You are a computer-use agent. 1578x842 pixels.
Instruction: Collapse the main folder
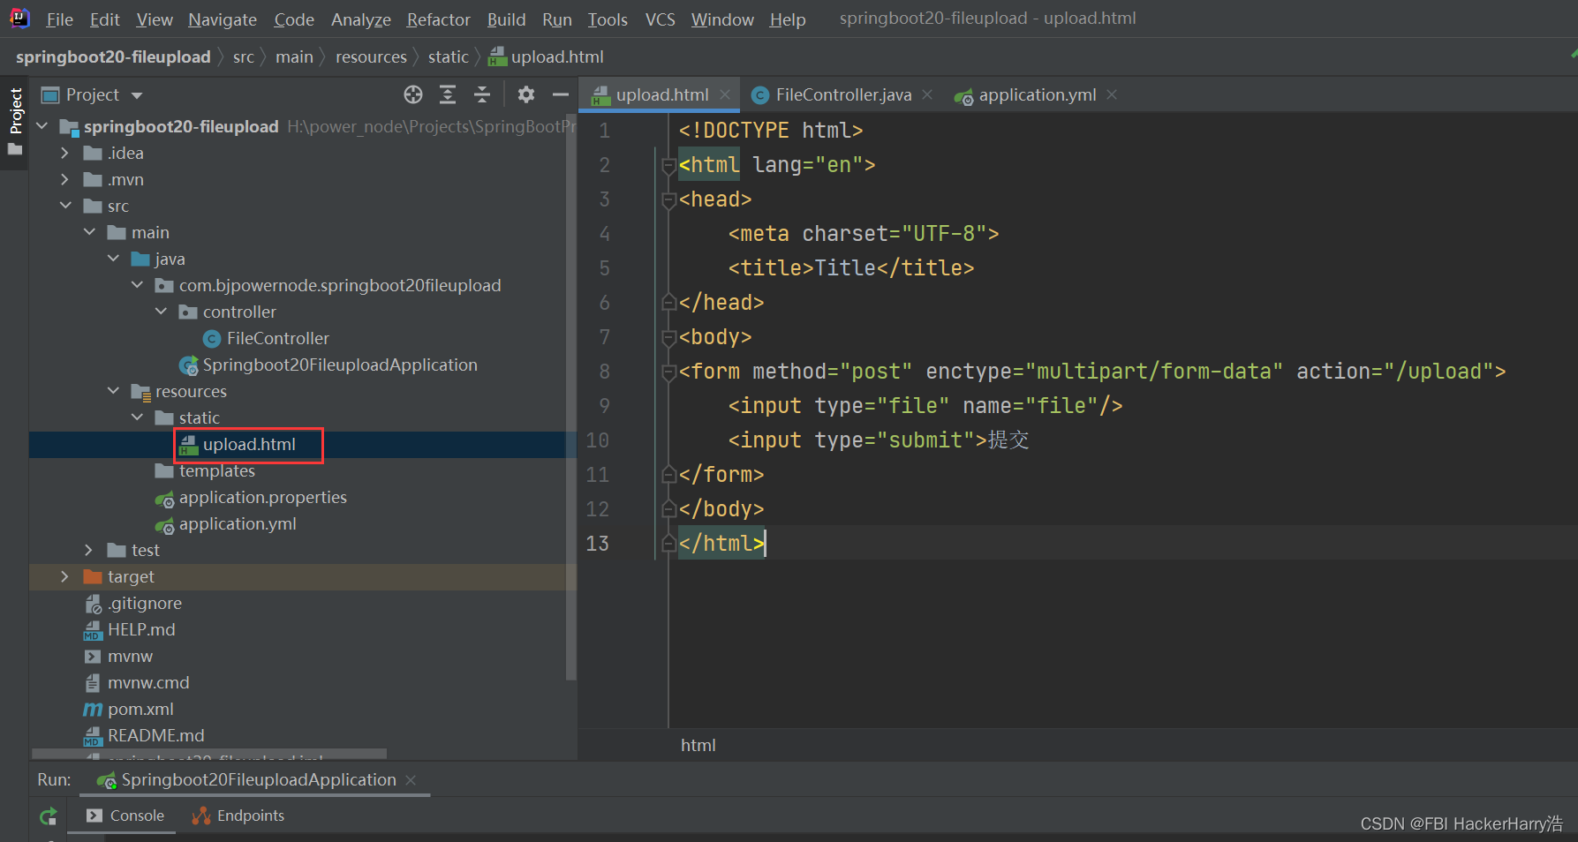tap(89, 232)
